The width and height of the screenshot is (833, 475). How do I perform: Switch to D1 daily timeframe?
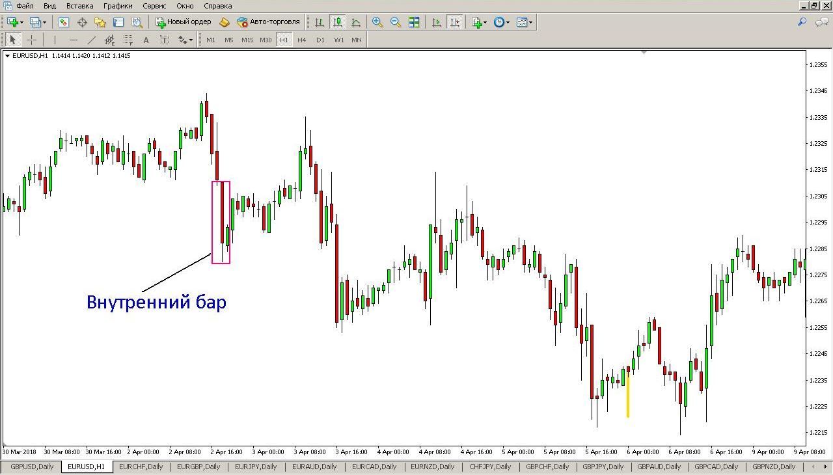click(x=320, y=40)
